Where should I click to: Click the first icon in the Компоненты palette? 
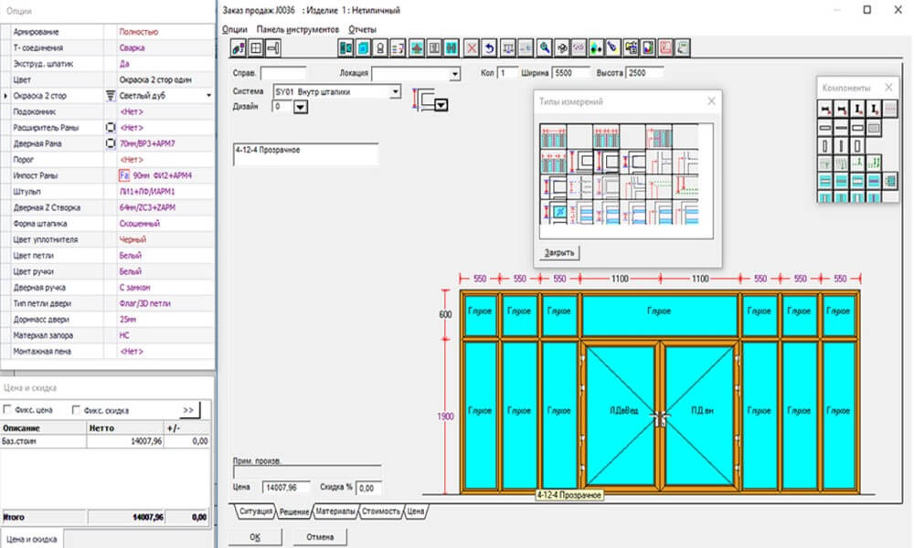coord(826,110)
